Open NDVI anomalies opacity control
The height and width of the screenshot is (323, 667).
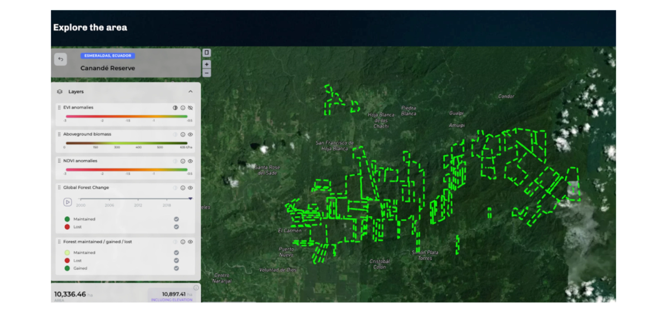175,161
